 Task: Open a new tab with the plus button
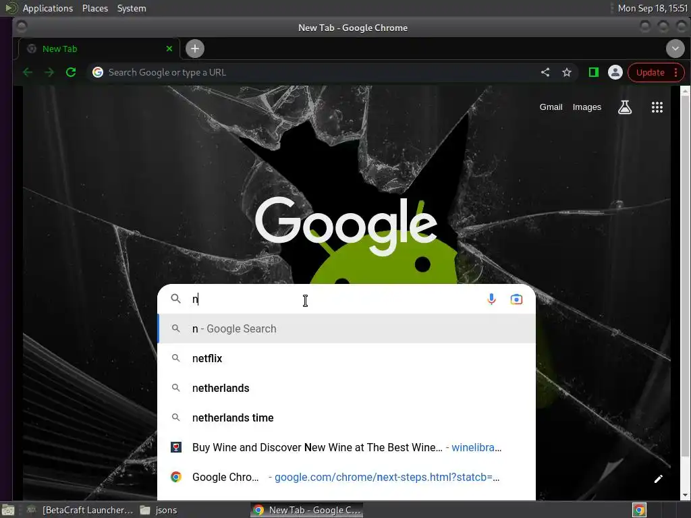[195, 49]
